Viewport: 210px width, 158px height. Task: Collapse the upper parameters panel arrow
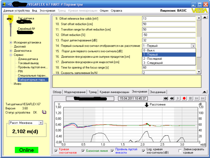tap(205, 18)
